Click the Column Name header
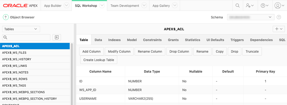Screen dimensions: 287x105 [100, 72]
